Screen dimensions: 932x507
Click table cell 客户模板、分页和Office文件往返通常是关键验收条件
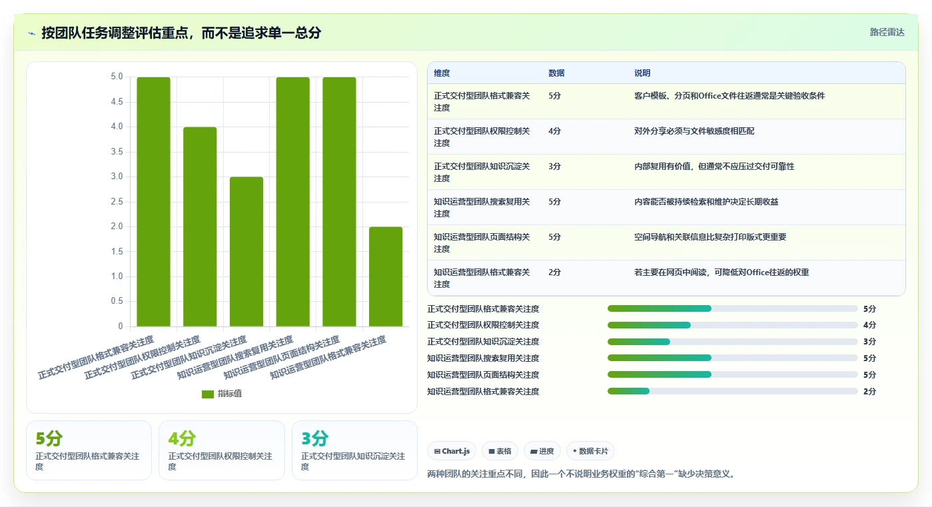(x=729, y=96)
